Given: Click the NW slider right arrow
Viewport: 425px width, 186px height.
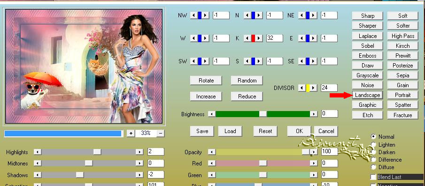Looking at the screenshot, I should pyautogui.click(x=206, y=15).
